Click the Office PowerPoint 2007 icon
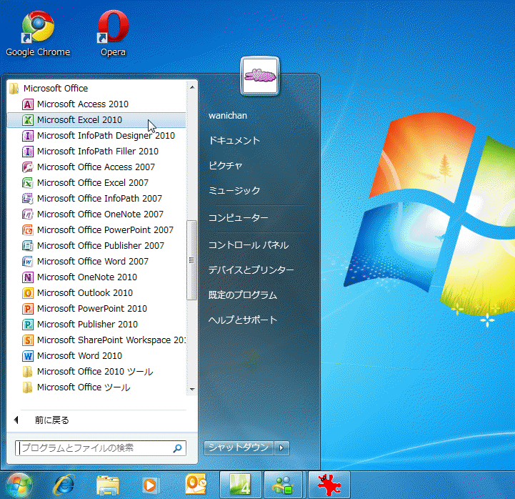 (x=28, y=230)
